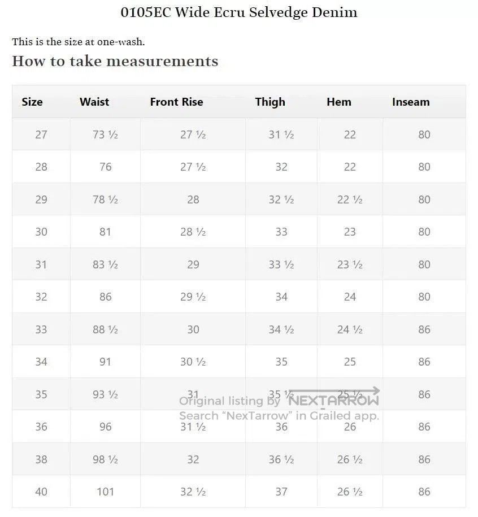Click the page title '0105EC Wide Ecru Selvedge Denim'

point(238,12)
